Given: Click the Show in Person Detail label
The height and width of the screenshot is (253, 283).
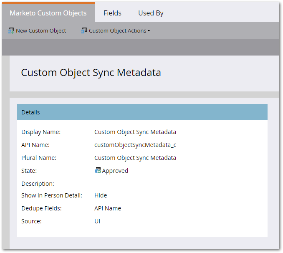Looking at the screenshot, I should click(x=52, y=195).
